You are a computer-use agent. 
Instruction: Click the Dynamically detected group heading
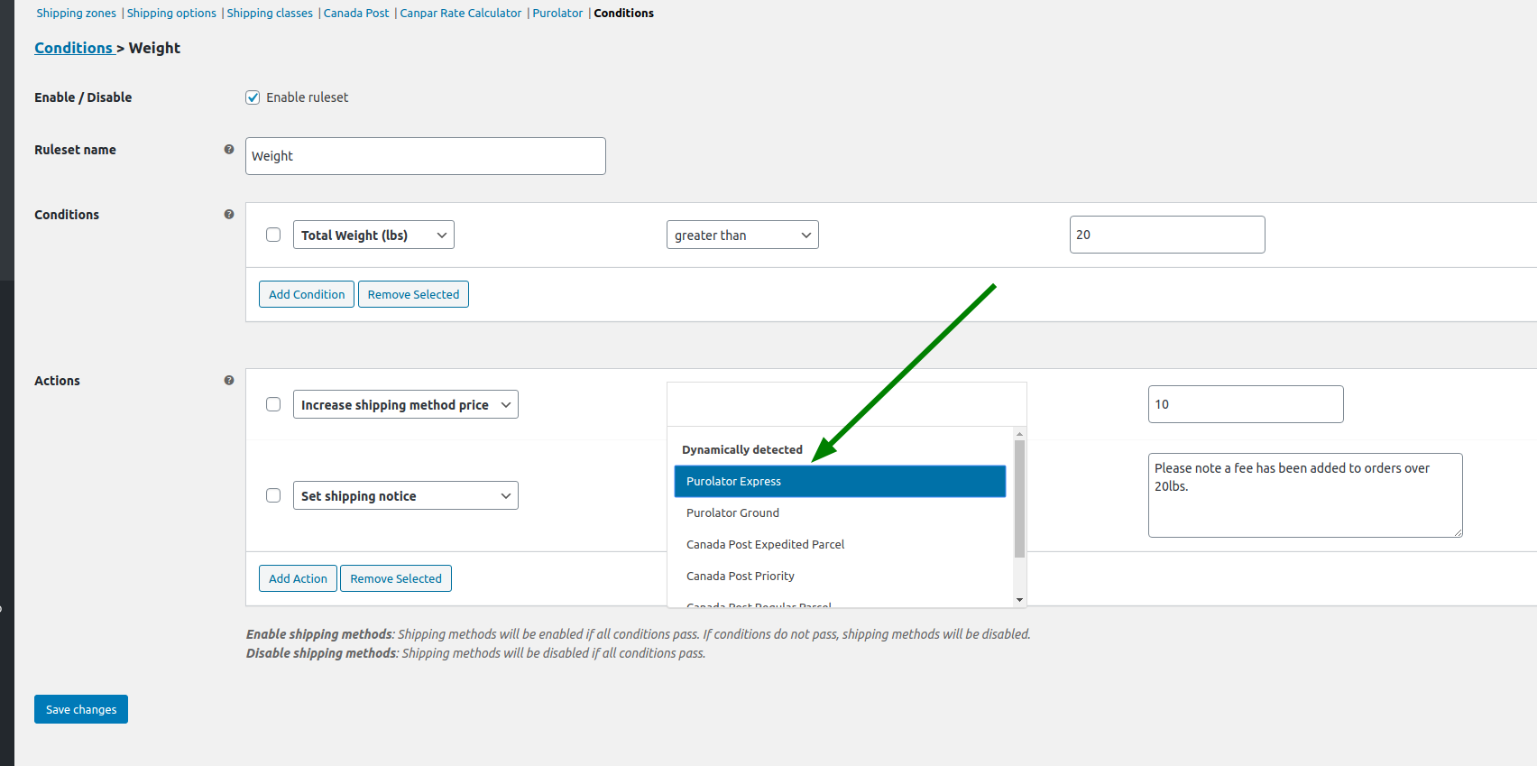point(742,449)
